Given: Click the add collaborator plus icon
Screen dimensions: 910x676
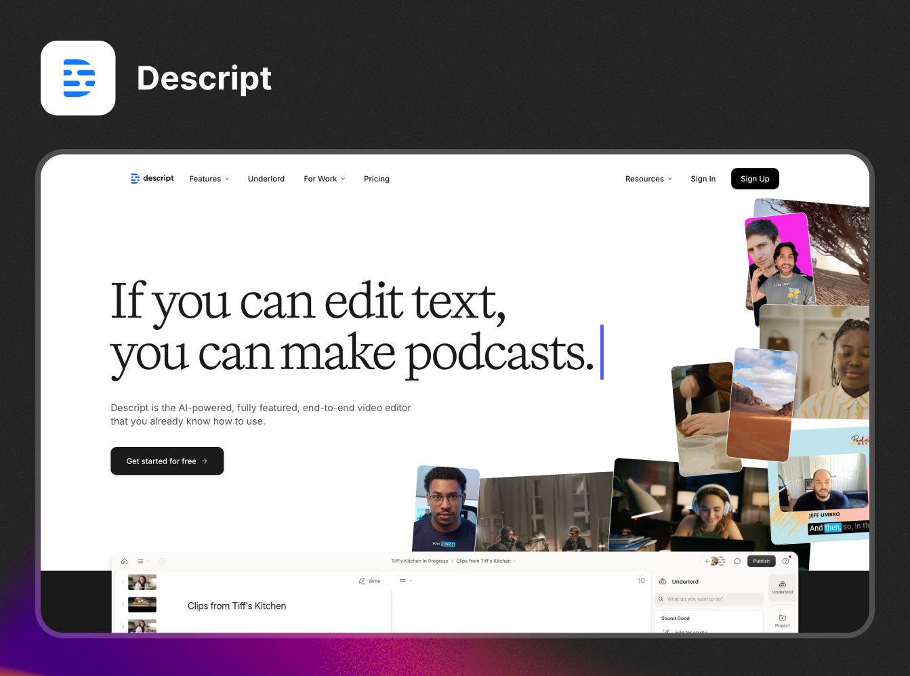Looking at the screenshot, I should pos(707,561).
